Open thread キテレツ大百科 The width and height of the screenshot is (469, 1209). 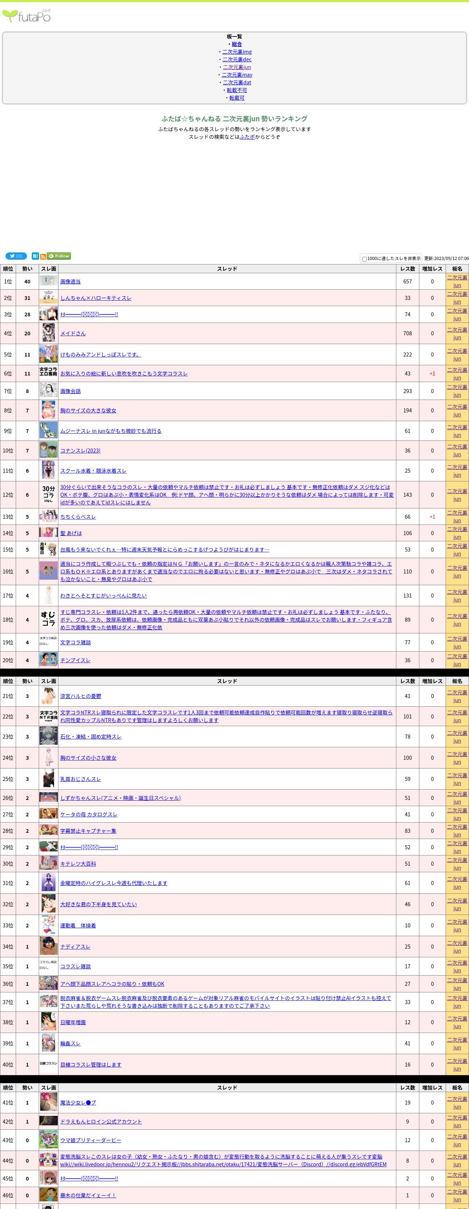[x=78, y=863]
